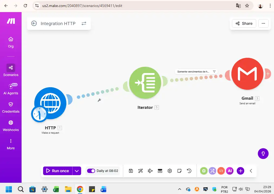274x194 pixels.
Task: Click the Auto-align magic wand icon
Action: (x=141, y=171)
